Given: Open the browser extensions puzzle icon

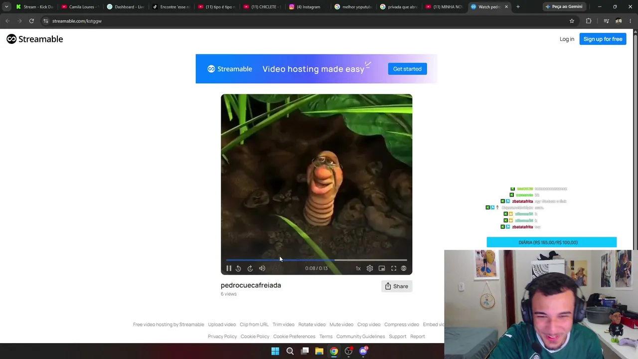Looking at the screenshot, I should coord(589,21).
